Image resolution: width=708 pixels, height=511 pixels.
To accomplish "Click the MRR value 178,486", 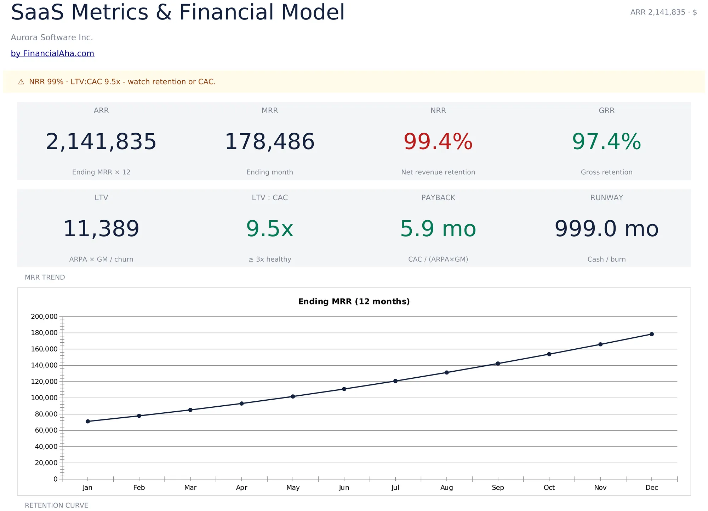I will tap(270, 141).
